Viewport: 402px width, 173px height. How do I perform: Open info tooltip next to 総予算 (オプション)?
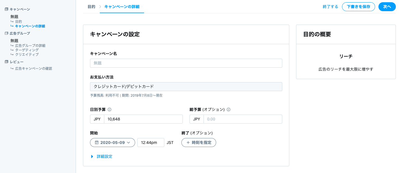[228, 110]
